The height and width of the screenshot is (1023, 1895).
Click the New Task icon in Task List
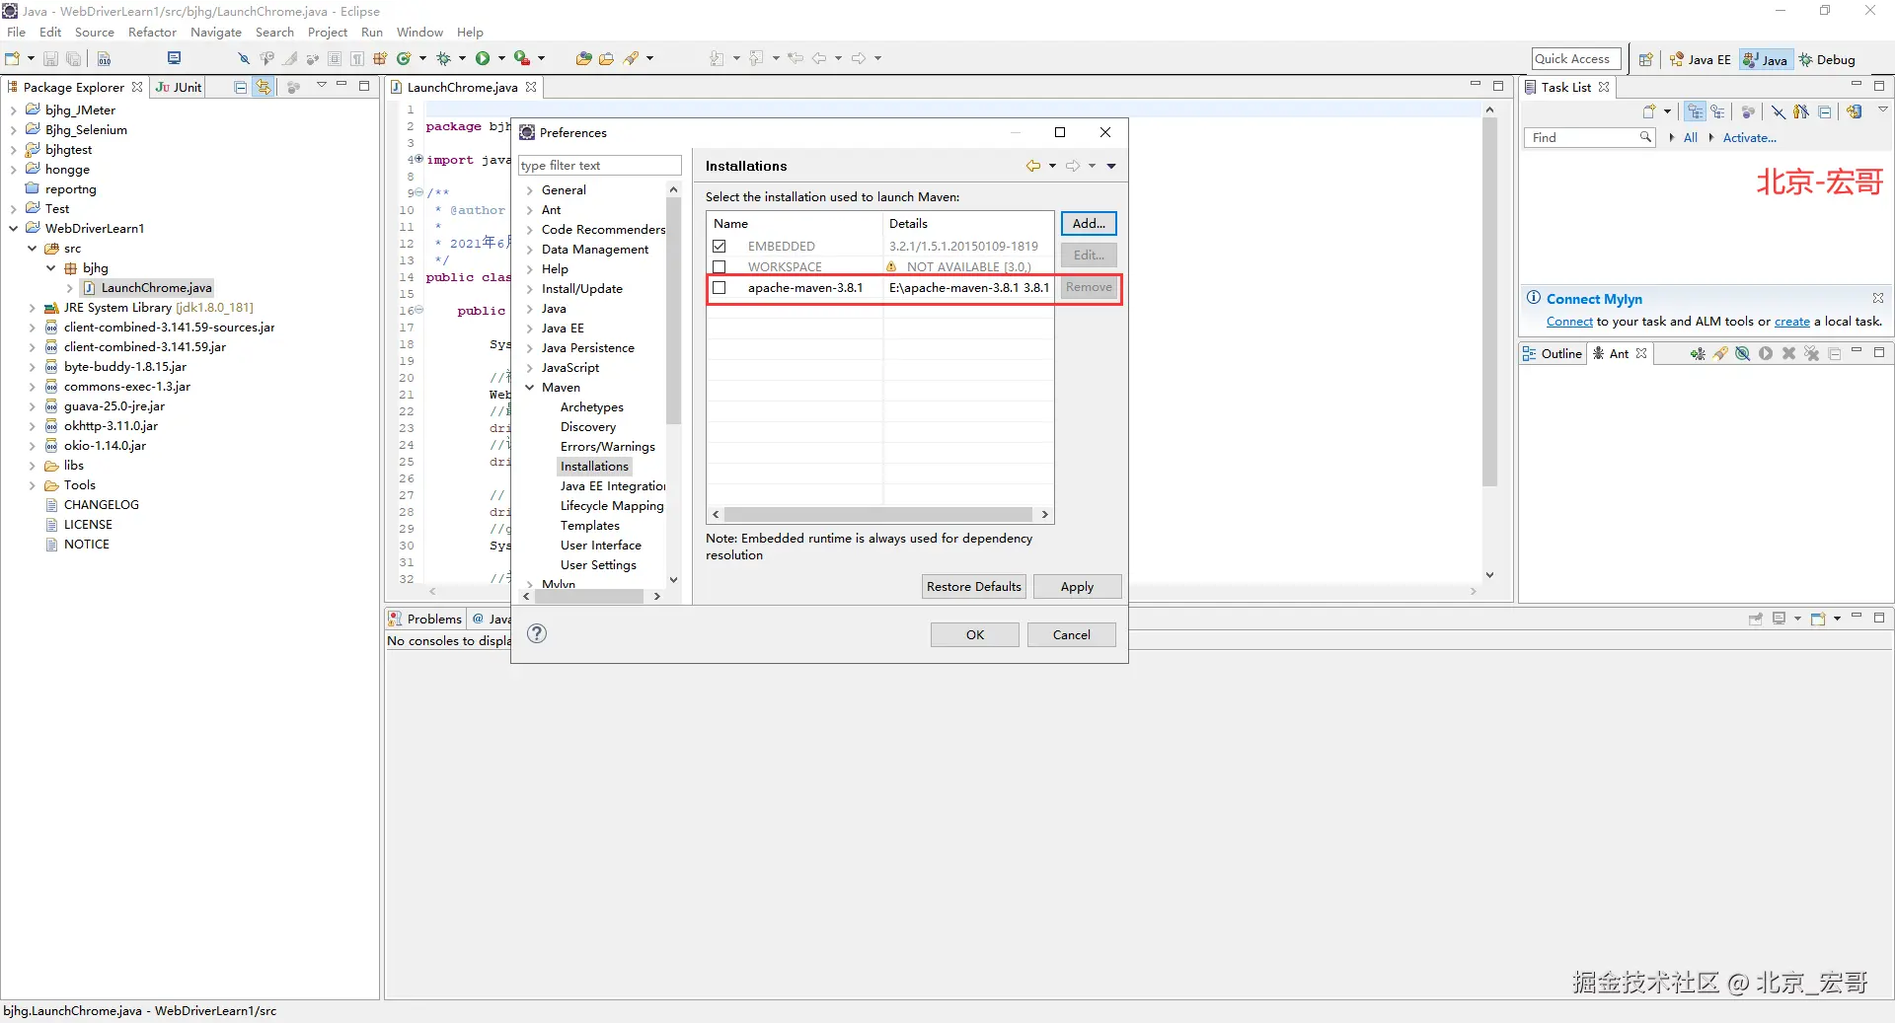click(1648, 111)
